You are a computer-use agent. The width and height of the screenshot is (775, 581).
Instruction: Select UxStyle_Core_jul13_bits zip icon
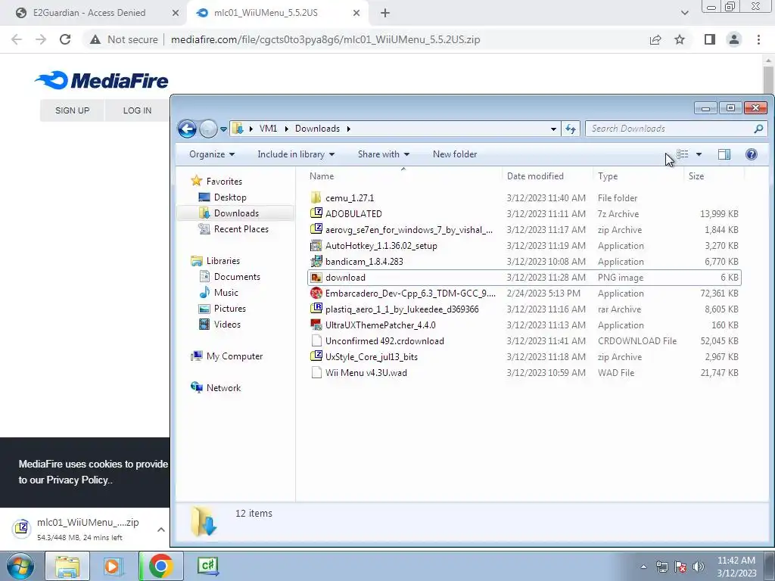click(x=316, y=357)
